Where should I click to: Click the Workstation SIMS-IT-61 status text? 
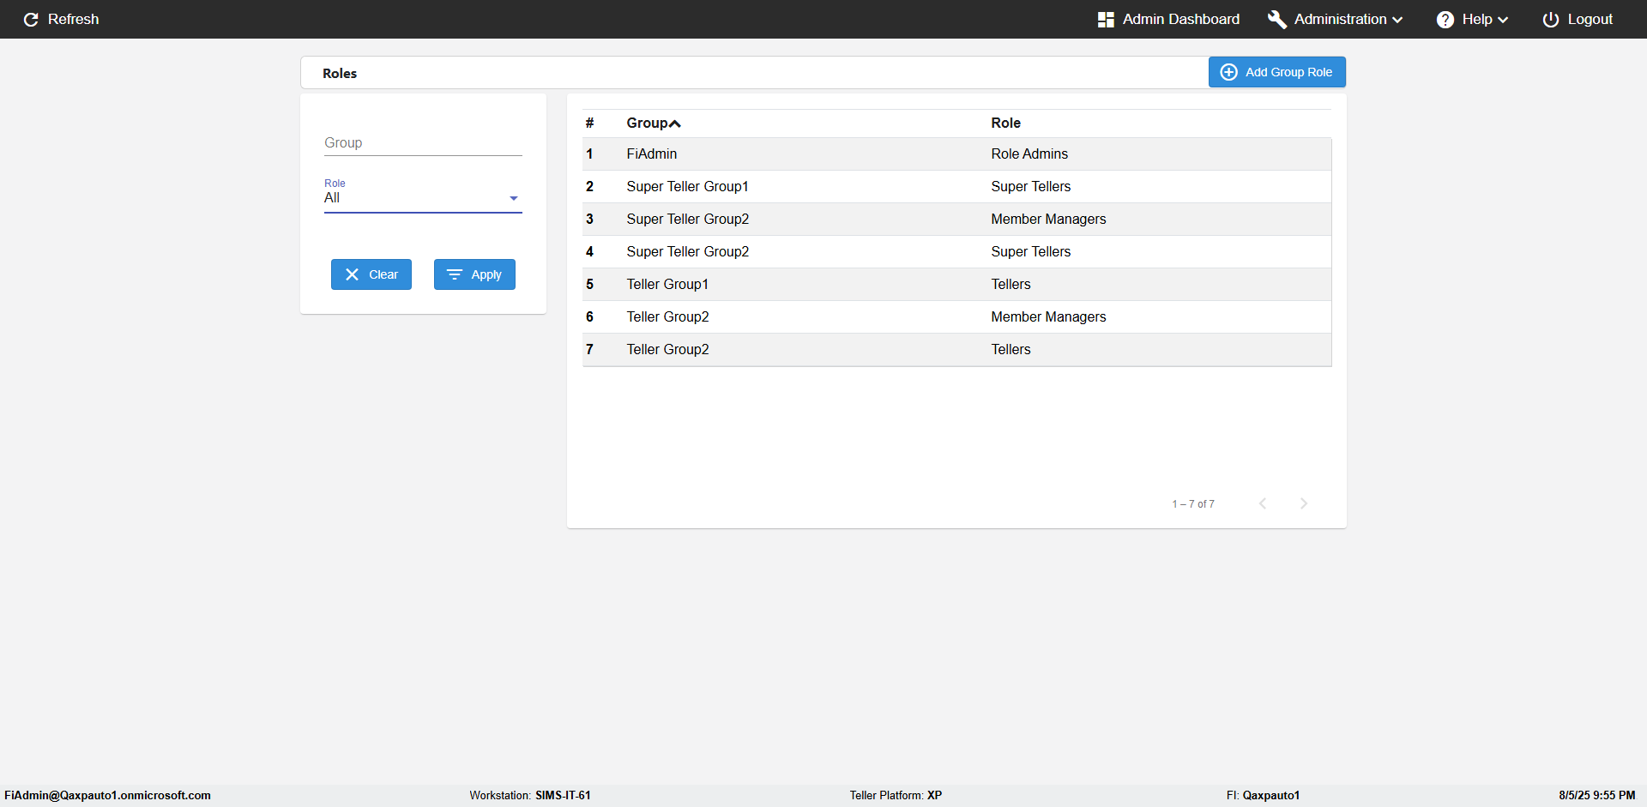click(x=530, y=795)
